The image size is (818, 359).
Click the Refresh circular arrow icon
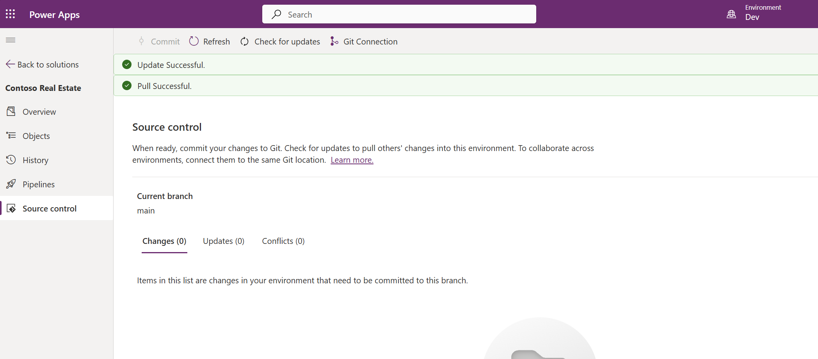point(194,41)
